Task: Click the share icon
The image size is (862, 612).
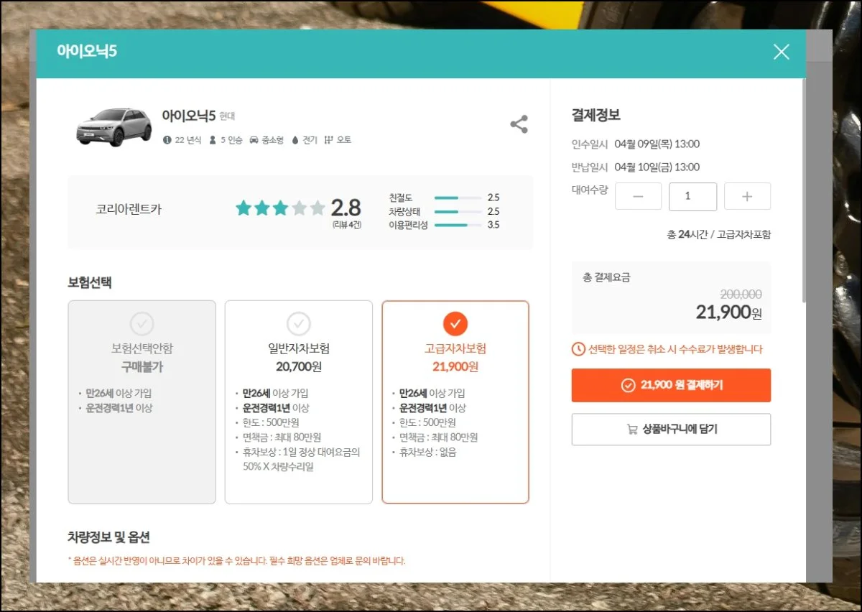Action: point(519,124)
